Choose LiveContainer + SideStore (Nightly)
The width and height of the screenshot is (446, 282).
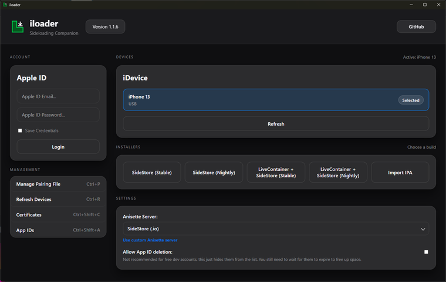(x=338, y=172)
